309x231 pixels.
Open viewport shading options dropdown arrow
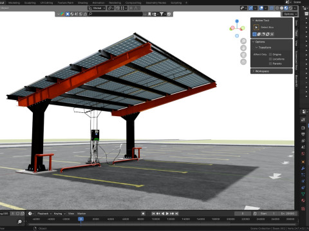pyautogui.click(x=295, y=8)
